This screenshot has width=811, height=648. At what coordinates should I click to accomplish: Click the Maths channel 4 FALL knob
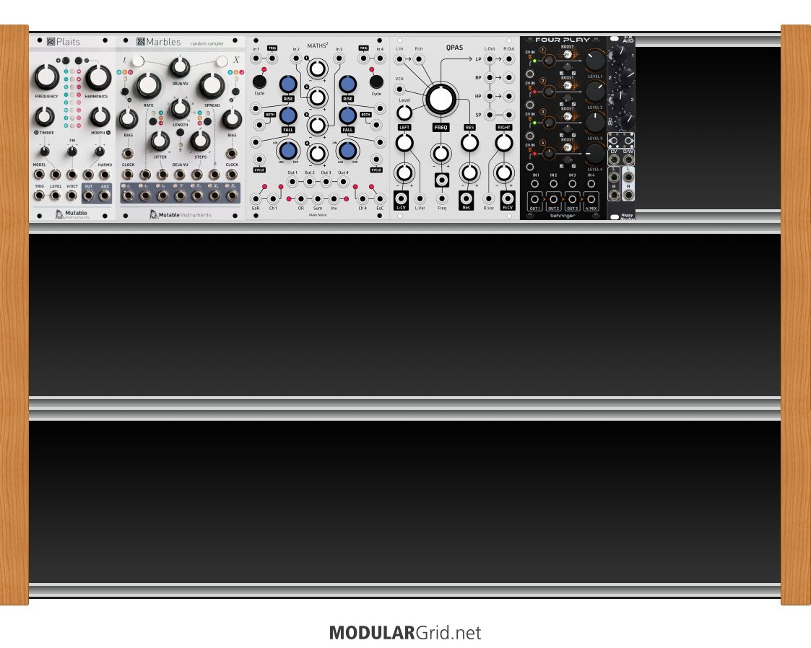[347, 115]
